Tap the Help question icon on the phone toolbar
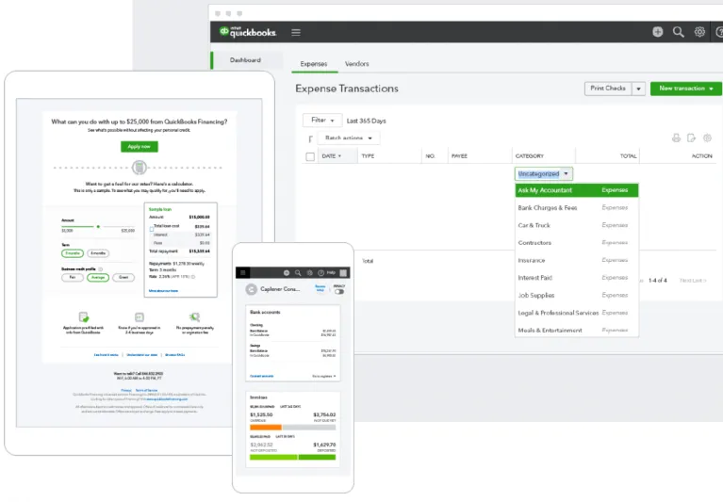The height and width of the screenshot is (502, 723). point(320,272)
